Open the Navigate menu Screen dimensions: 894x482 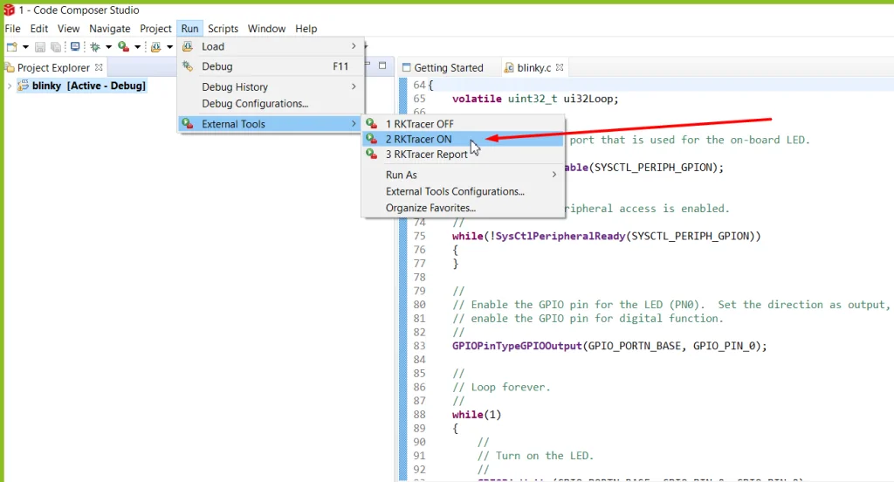109,29
